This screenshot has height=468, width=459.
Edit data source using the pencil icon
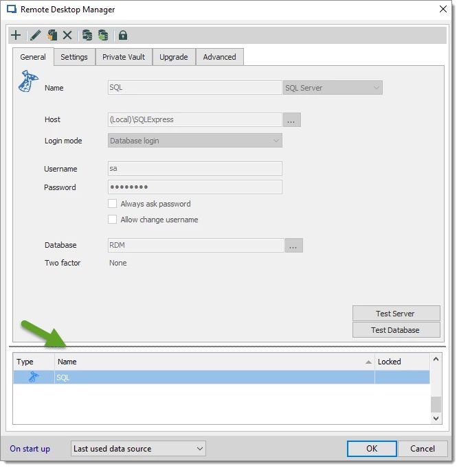click(36, 35)
